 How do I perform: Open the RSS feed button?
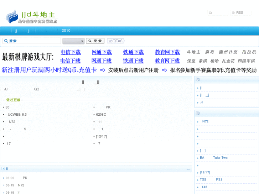click(241, 13)
